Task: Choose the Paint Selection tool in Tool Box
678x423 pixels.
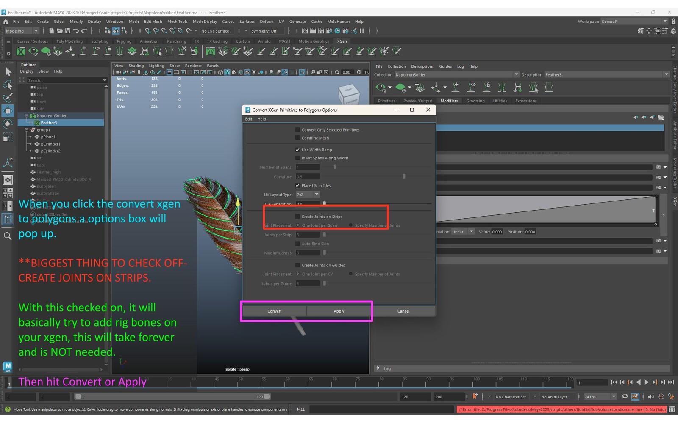Action: click(8, 98)
